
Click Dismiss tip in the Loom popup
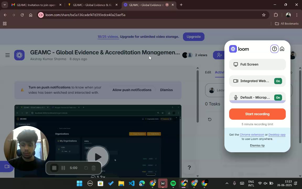pyautogui.click(x=257, y=145)
